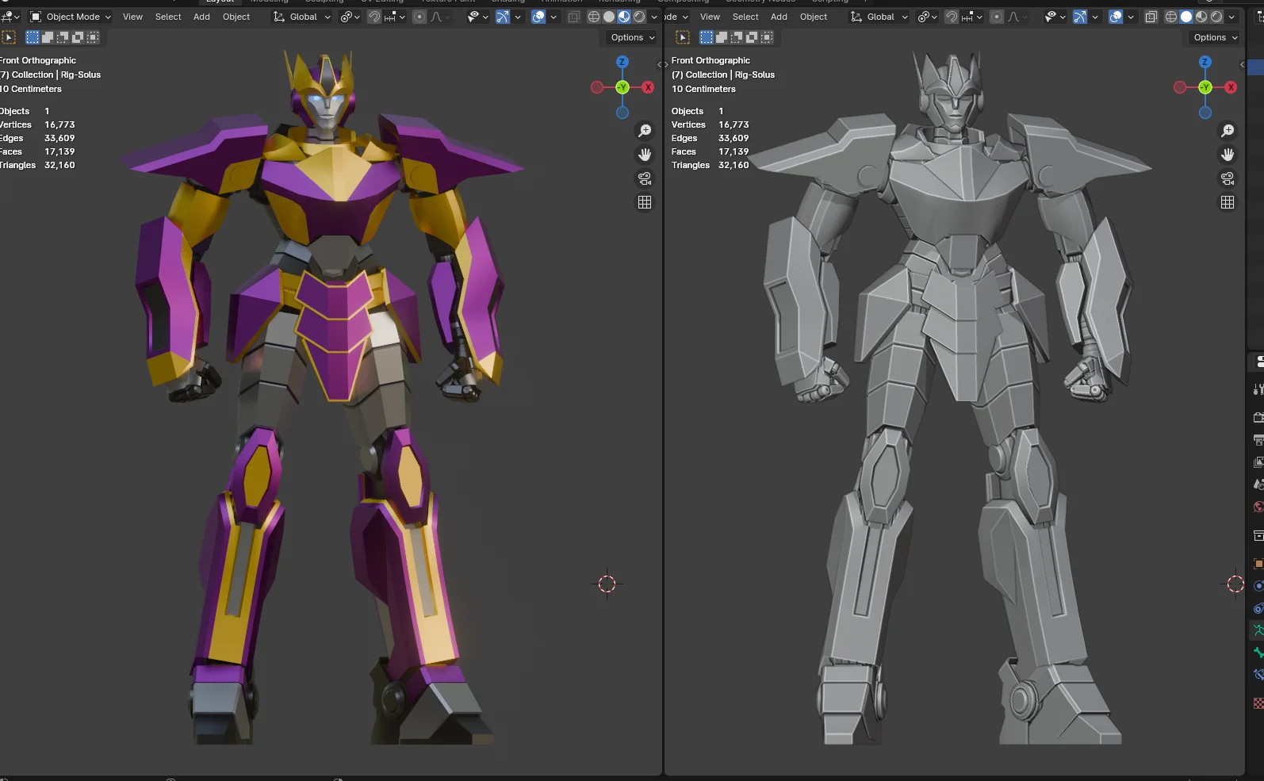Toggle overlays in left viewport
The image size is (1264, 781).
538,17
